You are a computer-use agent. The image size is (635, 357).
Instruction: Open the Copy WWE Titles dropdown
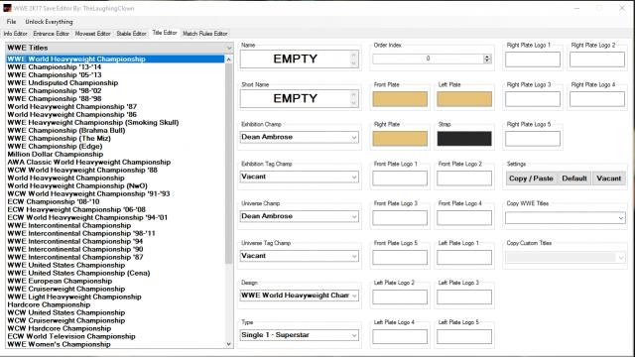pyautogui.click(x=566, y=218)
